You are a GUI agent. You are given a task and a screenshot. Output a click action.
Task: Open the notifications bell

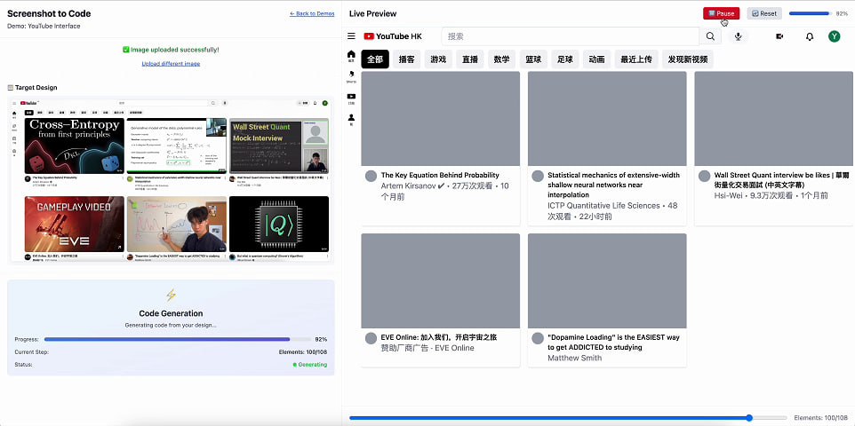(809, 36)
